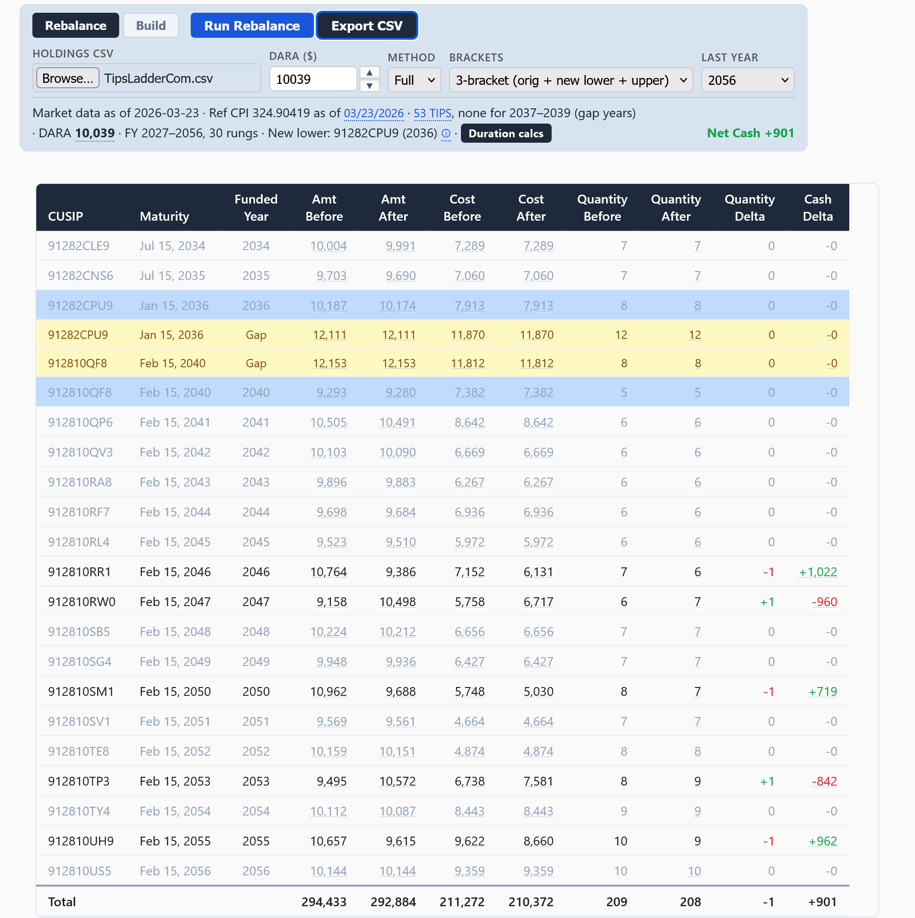Image resolution: width=915 pixels, height=918 pixels.
Task: Click Browse to choose holdings CSV
Action: [x=68, y=78]
